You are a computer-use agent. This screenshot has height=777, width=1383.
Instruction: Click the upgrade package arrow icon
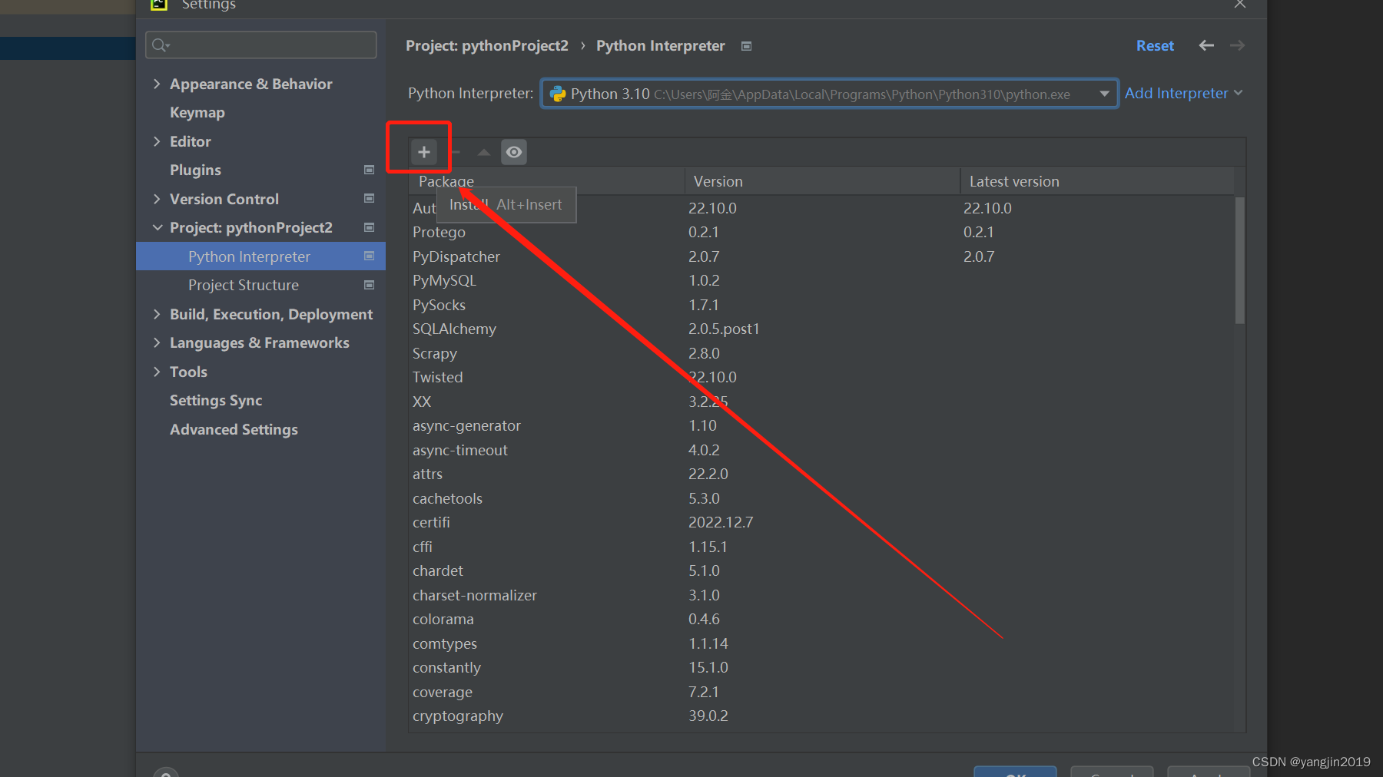point(483,152)
